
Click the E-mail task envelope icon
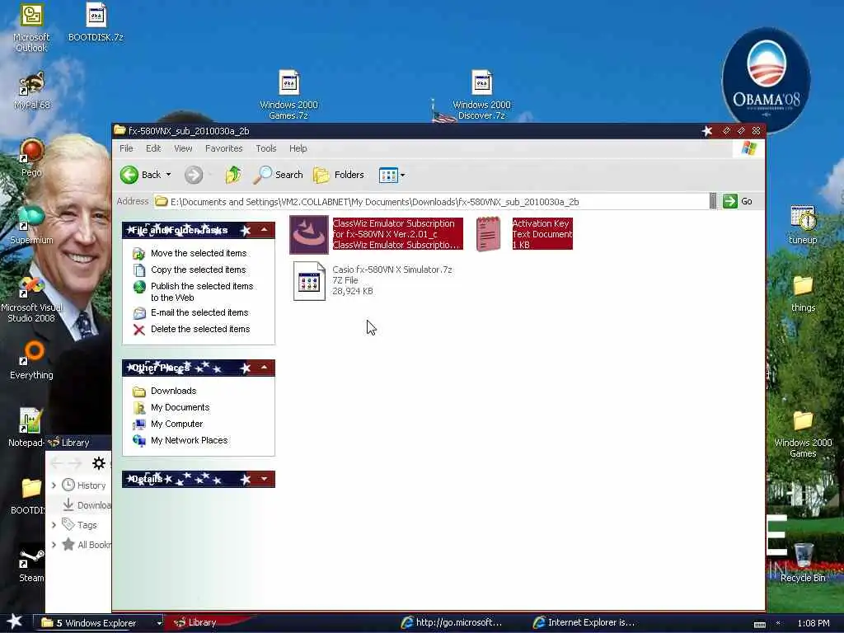138,312
